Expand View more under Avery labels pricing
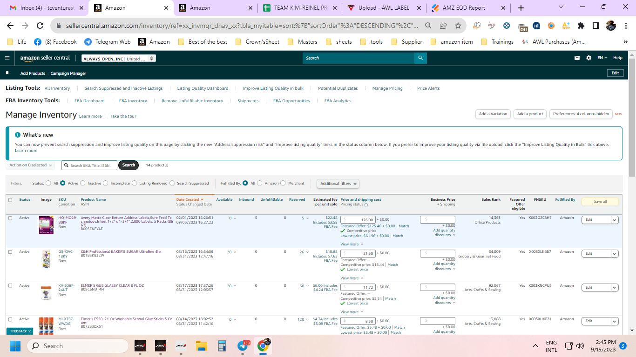This screenshot has width=636, height=357. [x=352, y=244]
